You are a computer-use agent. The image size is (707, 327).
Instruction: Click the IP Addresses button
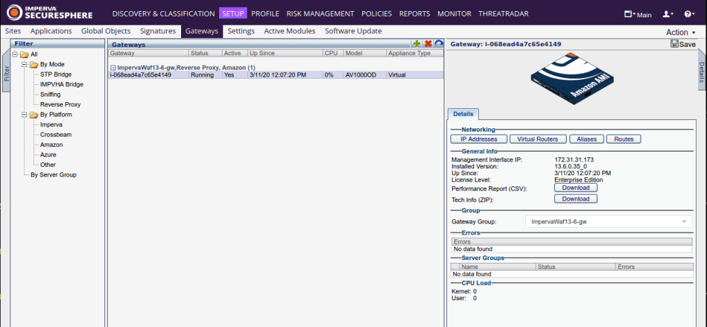pyautogui.click(x=484, y=139)
